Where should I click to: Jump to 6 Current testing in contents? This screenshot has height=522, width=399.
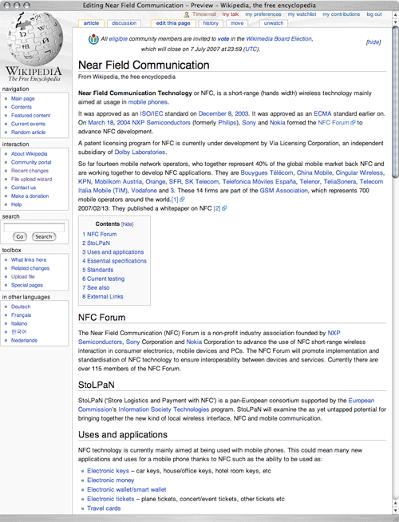[x=104, y=279]
